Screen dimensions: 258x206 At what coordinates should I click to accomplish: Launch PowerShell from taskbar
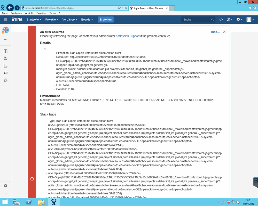29,202
